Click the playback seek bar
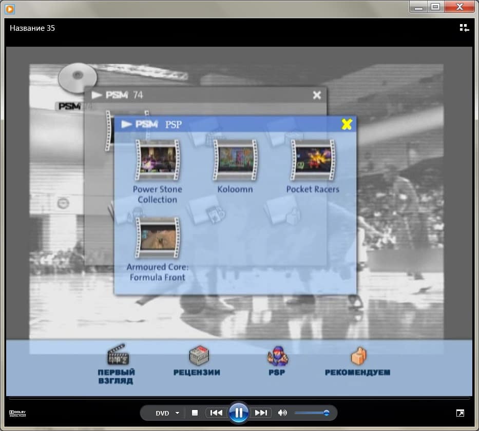This screenshot has height=431, width=479. [239, 399]
